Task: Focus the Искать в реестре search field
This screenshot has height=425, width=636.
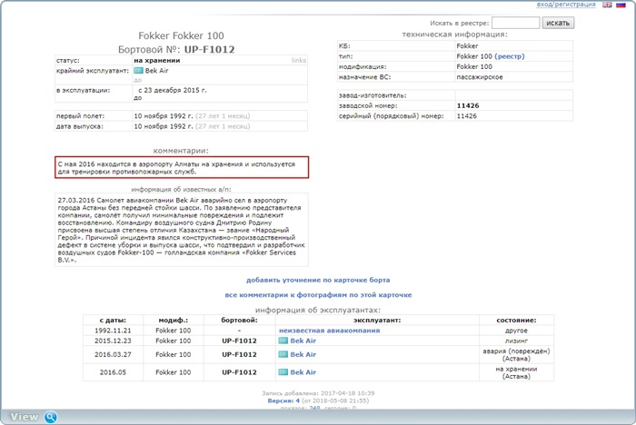Action: 515,23
